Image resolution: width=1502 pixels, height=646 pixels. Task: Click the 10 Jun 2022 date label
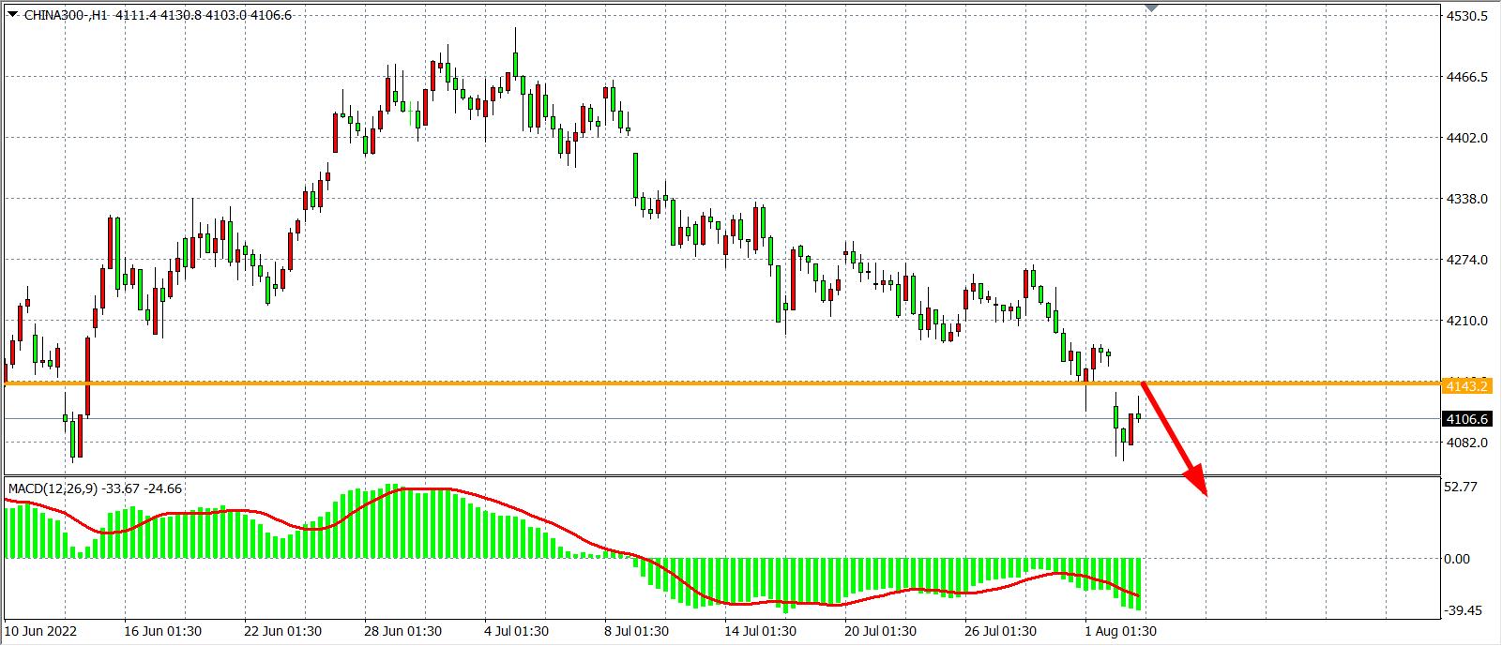click(x=41, y=631)
